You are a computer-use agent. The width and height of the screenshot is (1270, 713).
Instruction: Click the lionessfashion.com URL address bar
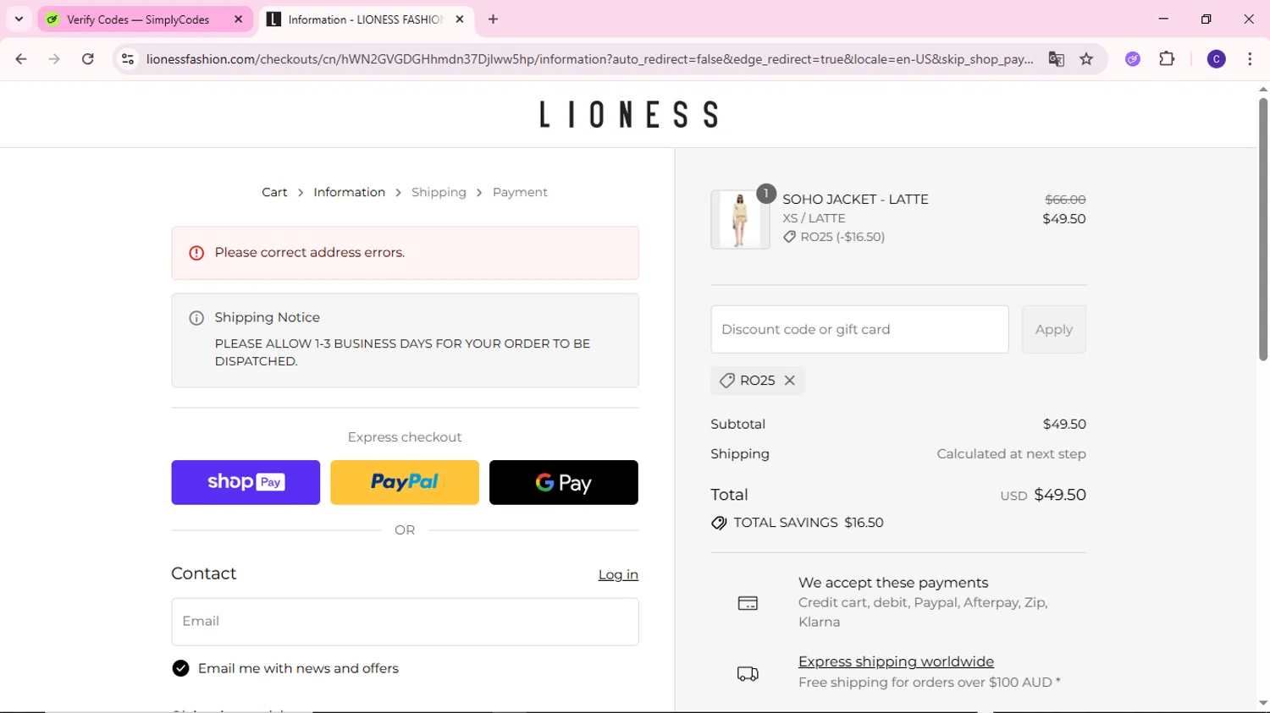coord(589,59)
